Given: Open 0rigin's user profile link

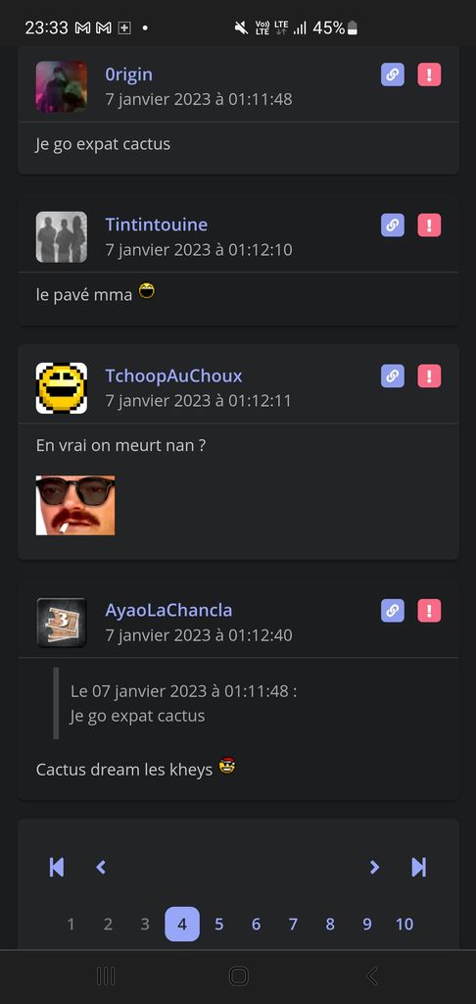Looking at the screenshot, I should click(128, 75).
